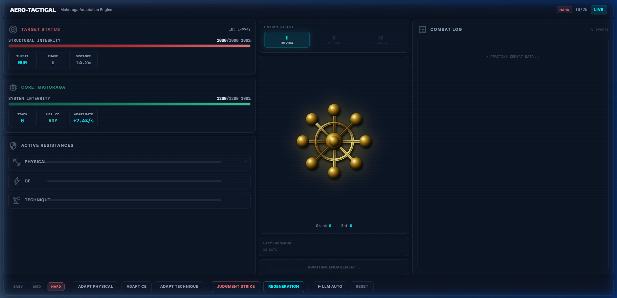Click the Phase I stat box
Image resolution: width=617 pixels, height=298 pixels.
pyautogui.click(x=53, y=60)
